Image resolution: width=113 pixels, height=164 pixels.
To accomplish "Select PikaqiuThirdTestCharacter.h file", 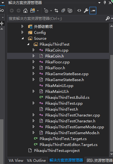I will [x=70, y=121].
